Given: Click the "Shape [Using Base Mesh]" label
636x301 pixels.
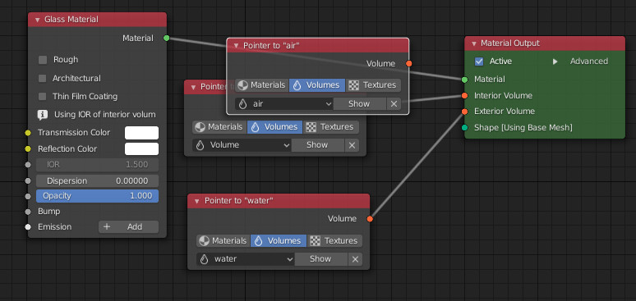Looking at the screenshot, I should click(523, 128).
